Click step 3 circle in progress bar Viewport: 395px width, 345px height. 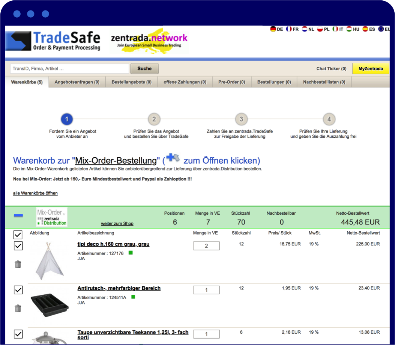241,119
